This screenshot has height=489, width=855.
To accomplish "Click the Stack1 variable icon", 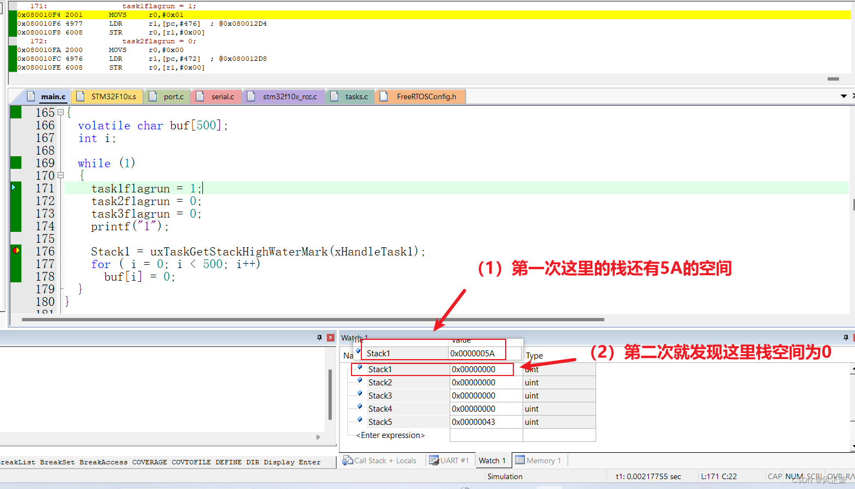I will (x=360, y=367).
